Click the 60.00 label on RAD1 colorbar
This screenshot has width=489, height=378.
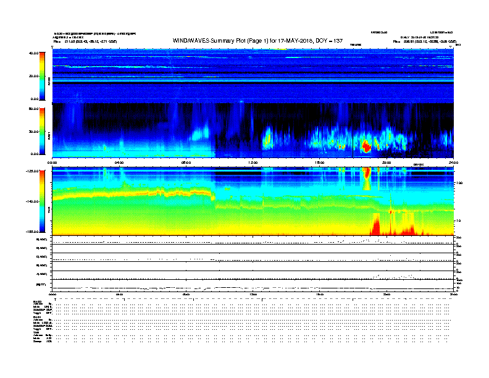point(33,109)
